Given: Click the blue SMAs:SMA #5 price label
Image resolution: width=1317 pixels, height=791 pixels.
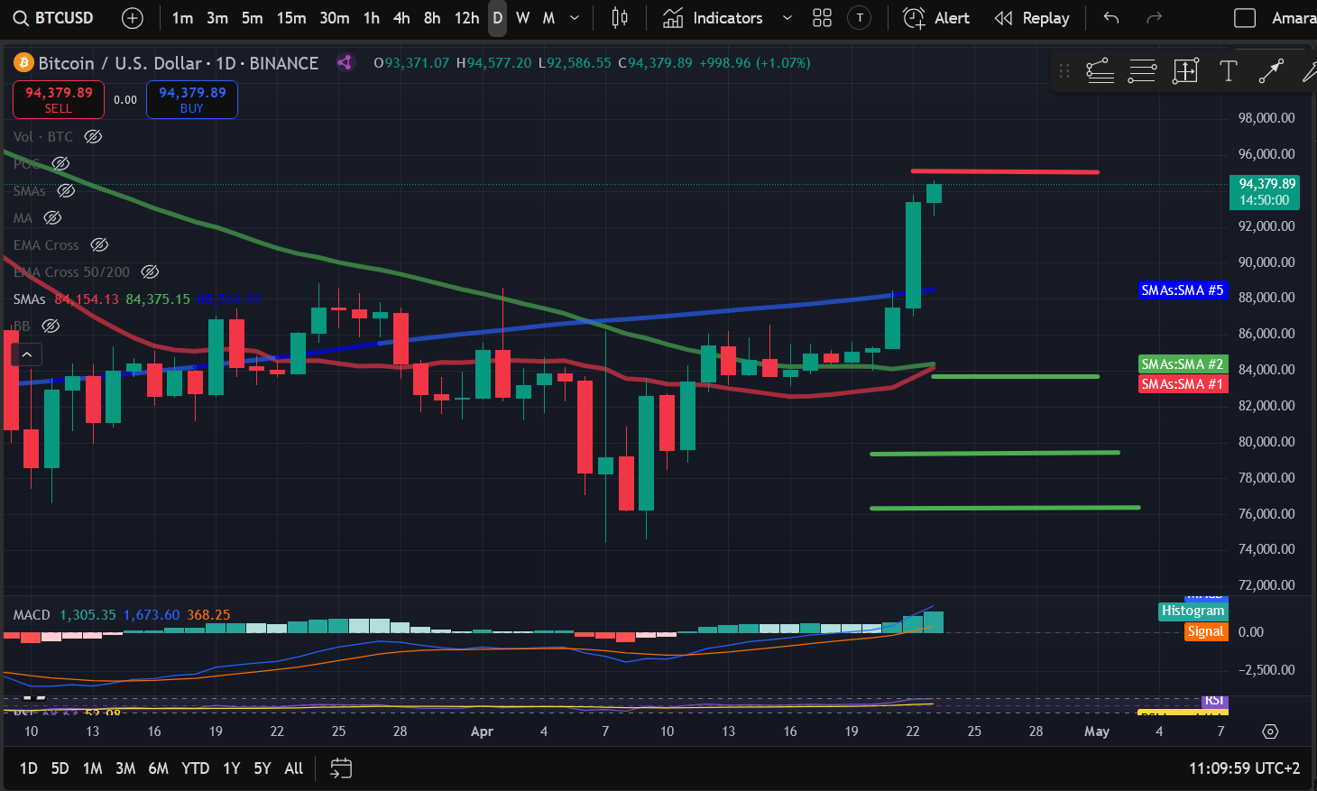Looking at the screenshot, I should (1182, 290).
